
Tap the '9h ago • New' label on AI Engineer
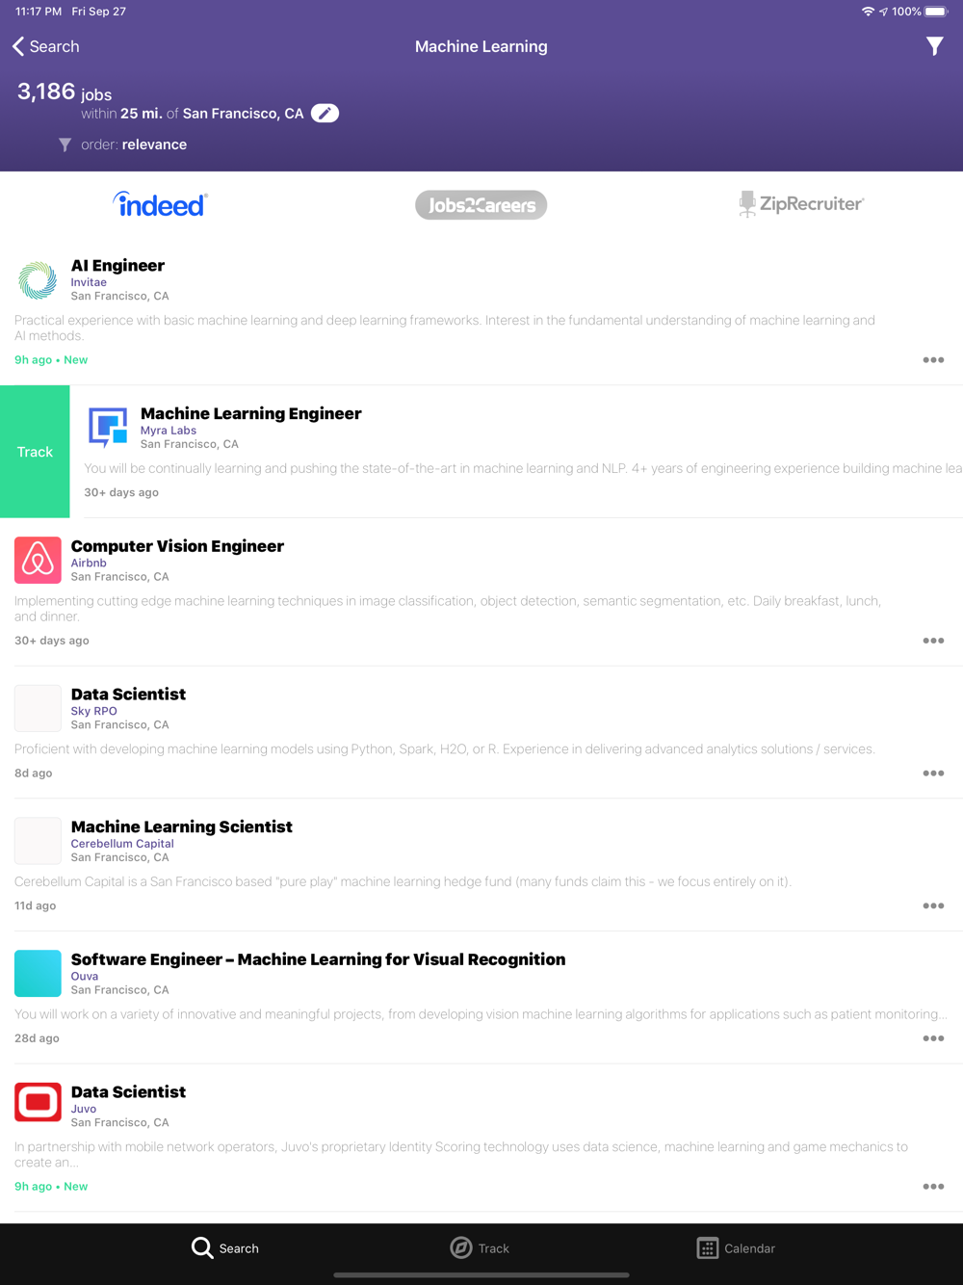tap(51, 360)
